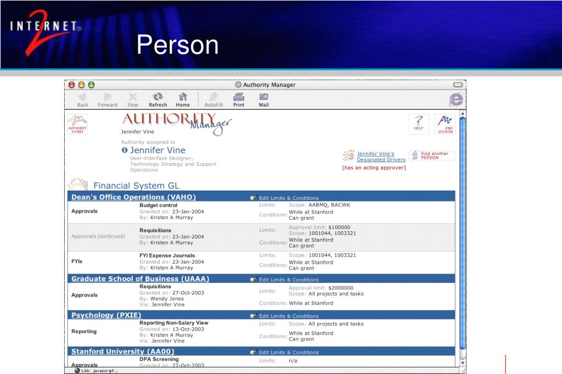Viewport: 562px width, 374px height.
Task: Click the globe icon in status bar
Action: tap(77, 371)
